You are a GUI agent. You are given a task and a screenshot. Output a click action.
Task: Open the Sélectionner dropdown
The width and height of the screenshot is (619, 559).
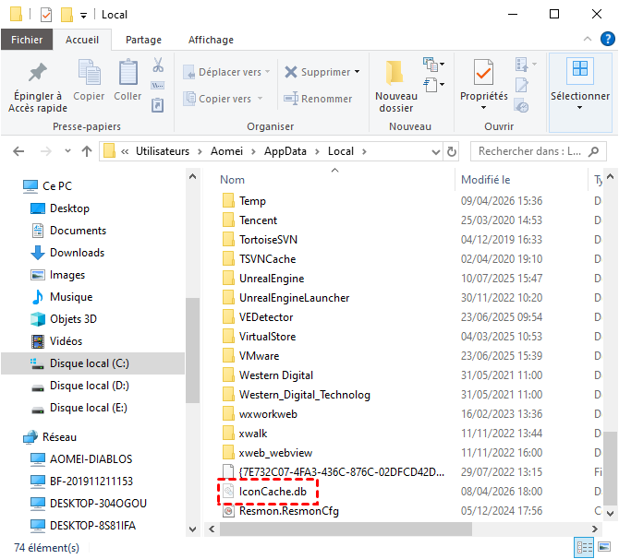pyautogui.click(x=579, y=107)
